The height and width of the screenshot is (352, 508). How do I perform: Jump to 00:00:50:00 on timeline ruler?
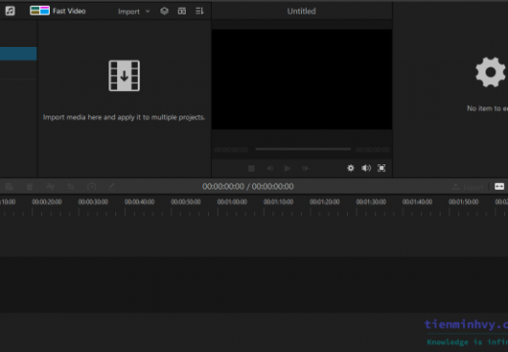[186, 202]
